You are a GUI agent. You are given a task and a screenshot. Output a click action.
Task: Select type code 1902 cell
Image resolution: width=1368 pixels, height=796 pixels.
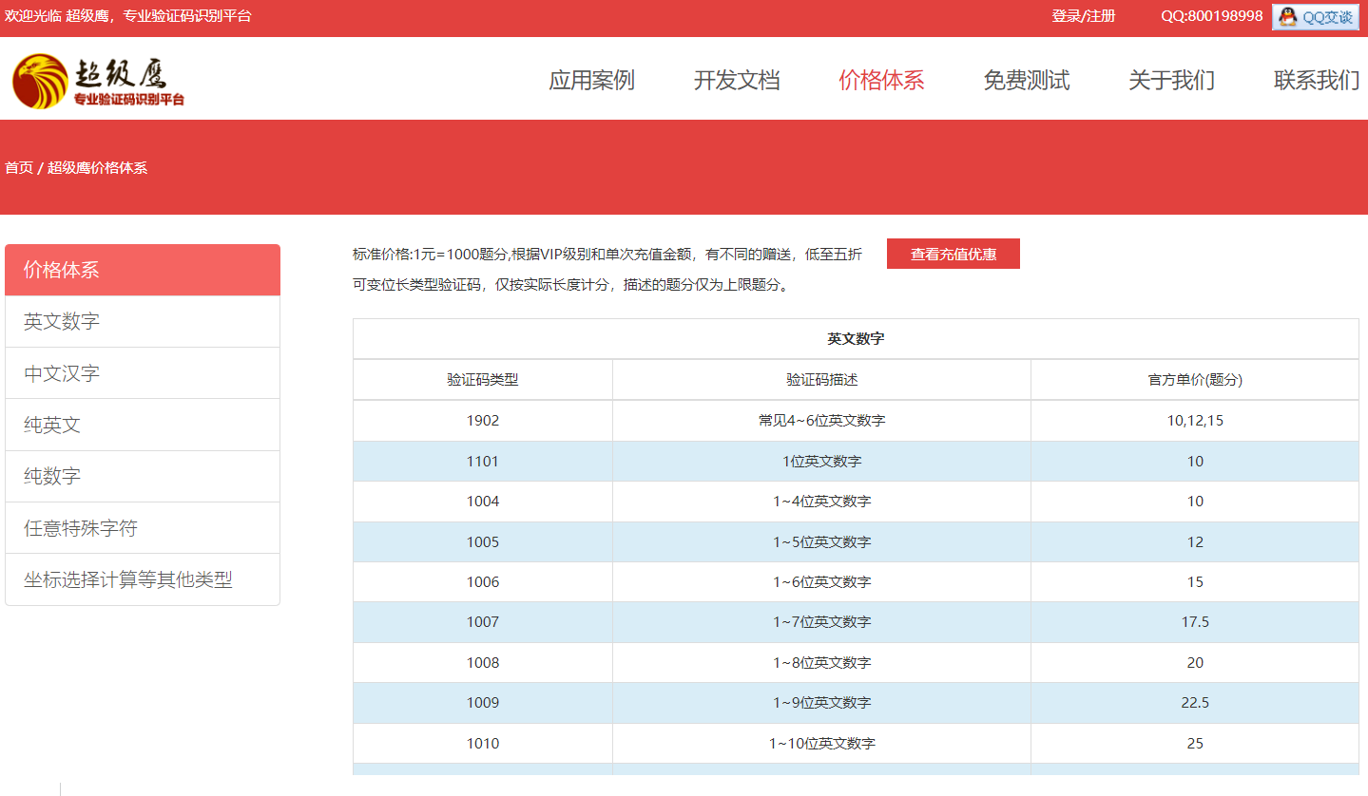[483, 421]
